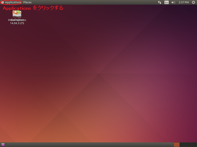This screenshot has width=197, height=147.
Task: Switch to the third workspace
Action: click(x=188, y=145)
